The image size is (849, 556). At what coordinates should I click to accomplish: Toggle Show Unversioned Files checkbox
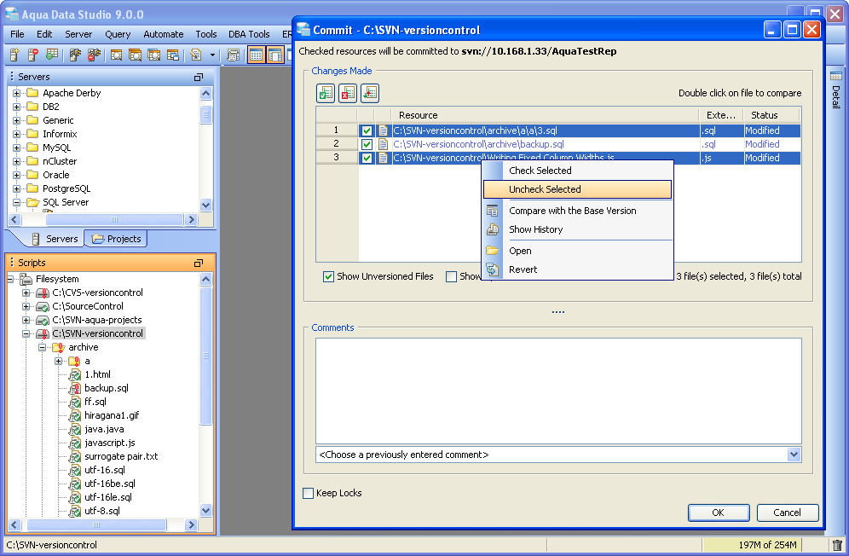pyautogui.click(x=328, y=276)
